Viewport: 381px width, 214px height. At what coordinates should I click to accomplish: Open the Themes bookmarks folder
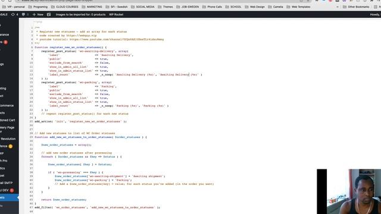point(165,7)
